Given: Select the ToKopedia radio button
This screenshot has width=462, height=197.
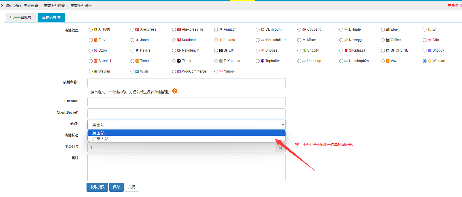Looking at the screenshot, I should tap(216, 61).
